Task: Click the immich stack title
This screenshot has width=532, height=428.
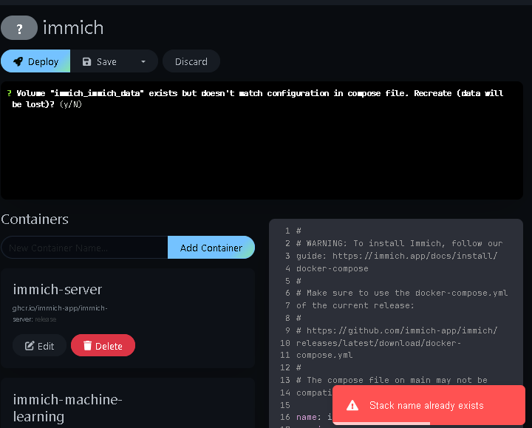Action: pyautogui.click(x=73, y=28)
